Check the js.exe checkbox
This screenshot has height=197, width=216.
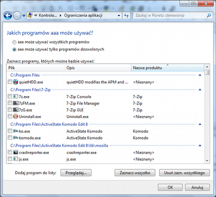click(x=10, y=159)
